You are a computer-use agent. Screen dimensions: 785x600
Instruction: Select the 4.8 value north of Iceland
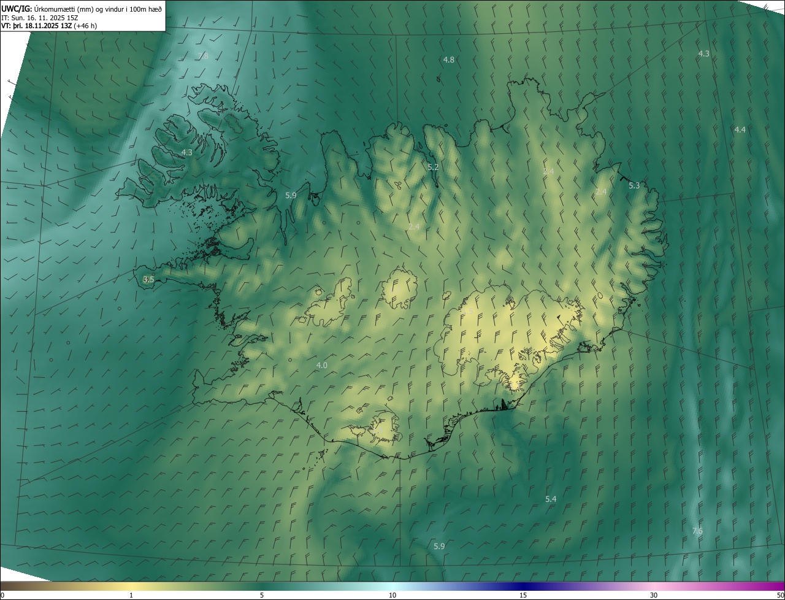pyautogui.click(x=449, y=60)
